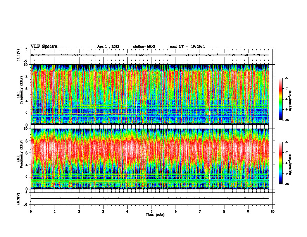307x237 pixels.
Task: Click the time axis tick label "2"
Action: coord(79,211)
